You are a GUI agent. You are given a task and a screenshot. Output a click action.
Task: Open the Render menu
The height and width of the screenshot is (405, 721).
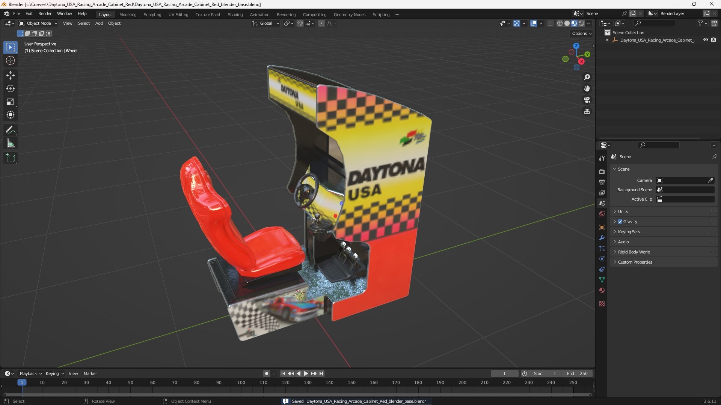pyautogui.click(x=45, y=13)
